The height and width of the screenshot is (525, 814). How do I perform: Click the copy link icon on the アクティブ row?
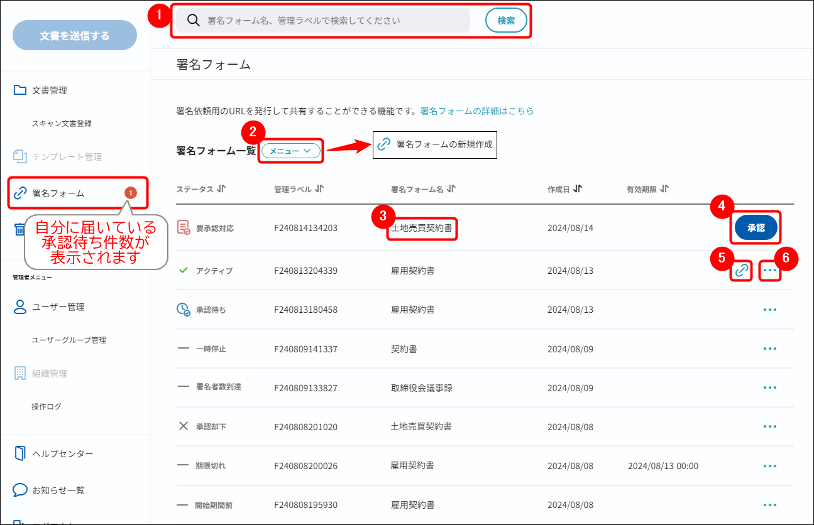coord(740,271)
